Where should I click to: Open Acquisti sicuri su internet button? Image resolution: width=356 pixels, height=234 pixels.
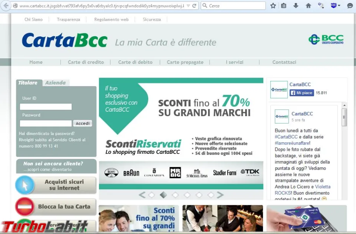coord(64,185)
